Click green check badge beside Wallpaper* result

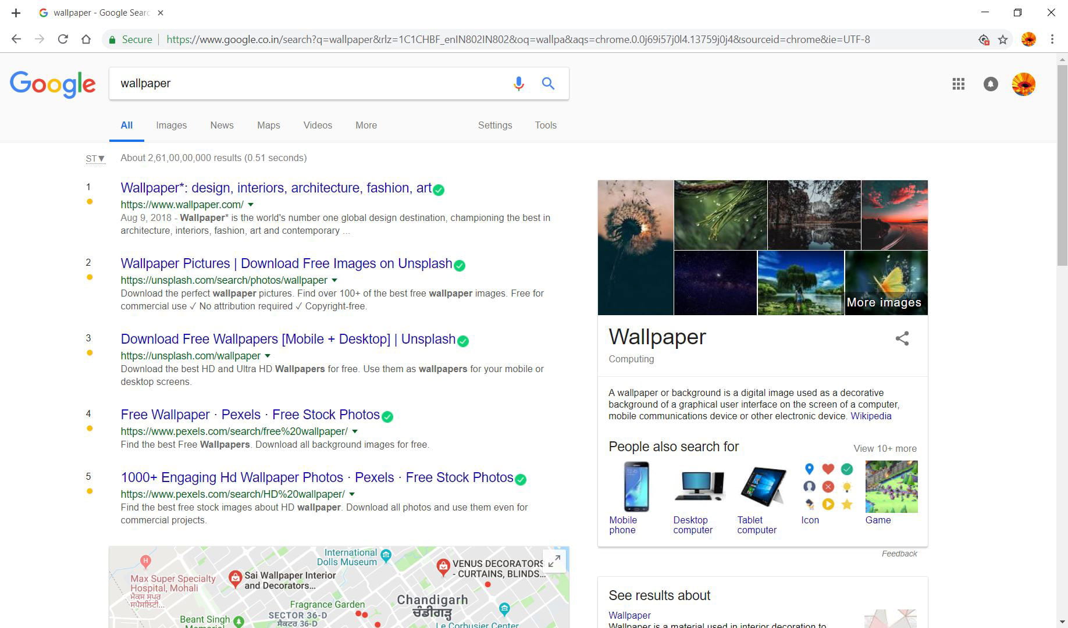439,190
